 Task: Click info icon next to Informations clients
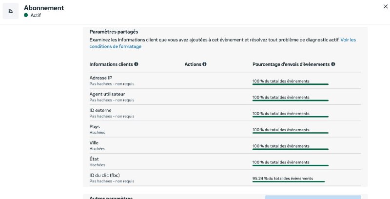[136, 64]
